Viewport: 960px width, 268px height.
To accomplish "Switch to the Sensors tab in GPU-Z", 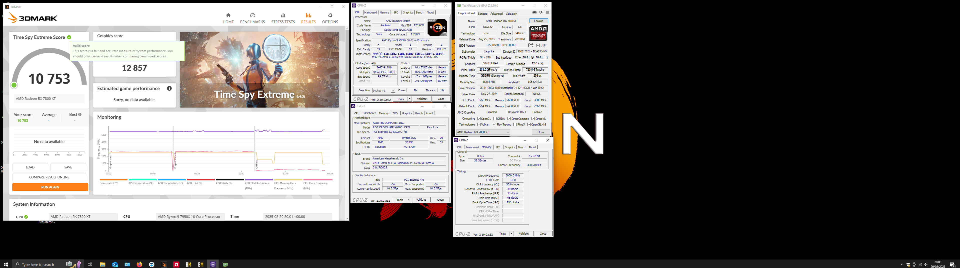I will pyautogui.click(x=482, y=13).
